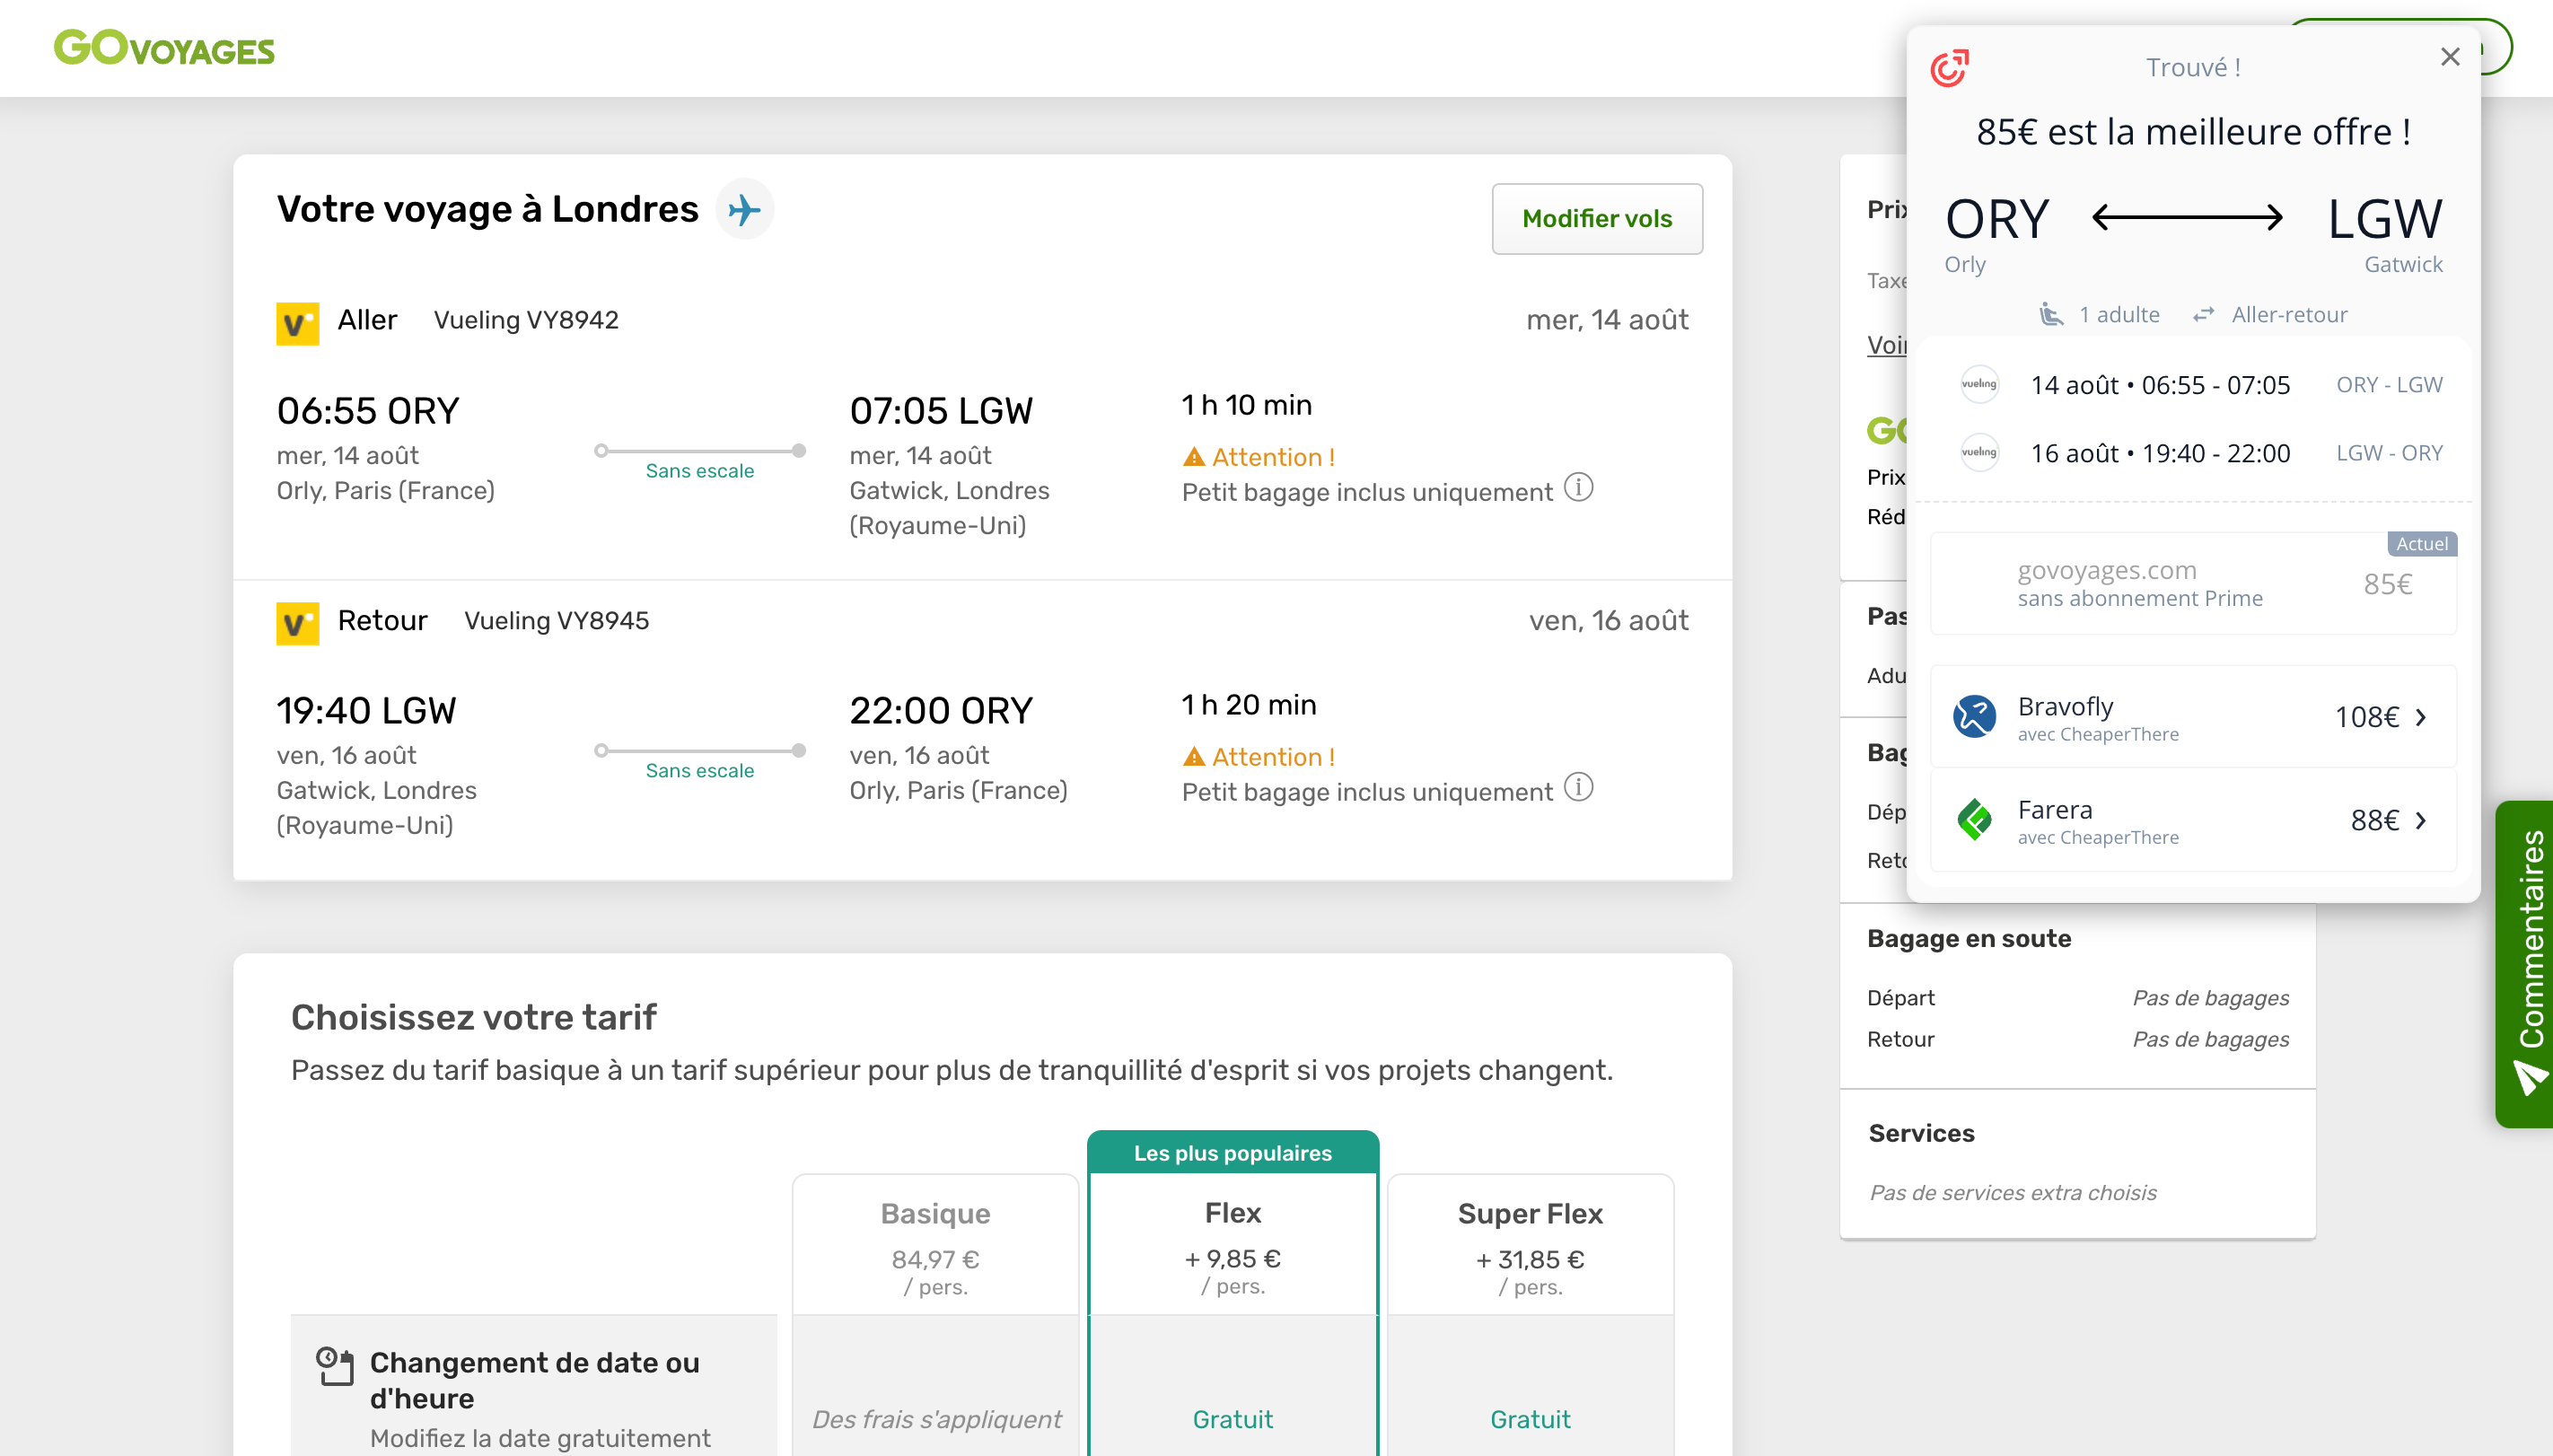Click the Modifier vols button
The height and width of the screenshot is (1456, 2553).
coord(1597,219)
